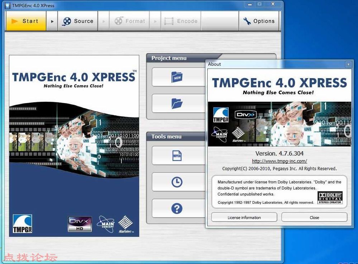Click the MainConcept logo on the splash image
The image size is (358, 264).
(x=106, y=224)
